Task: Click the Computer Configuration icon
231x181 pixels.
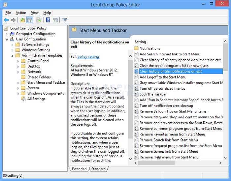Action: pos(12,34)
